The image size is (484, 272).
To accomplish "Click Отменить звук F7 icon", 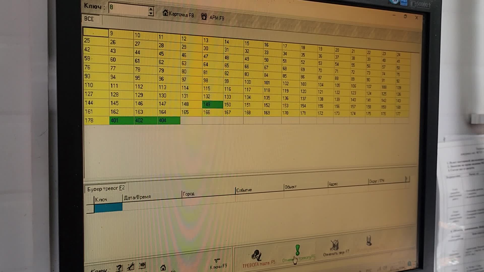I will pyautogui.click(x=334, y=245).
